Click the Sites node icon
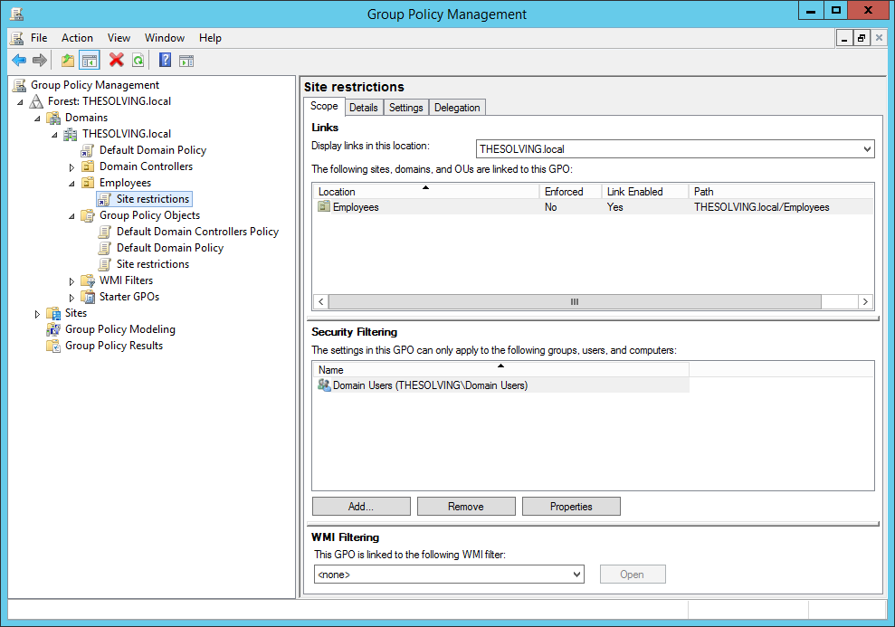 (53, 313)
